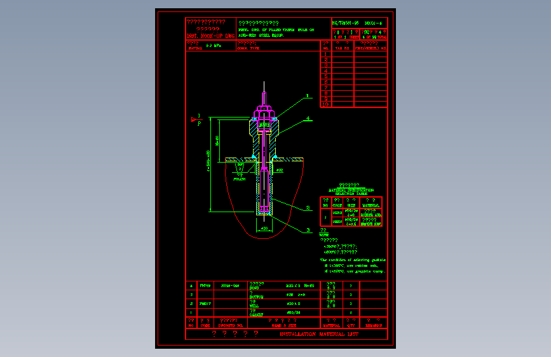Select row number 10 in tag table

325,104
